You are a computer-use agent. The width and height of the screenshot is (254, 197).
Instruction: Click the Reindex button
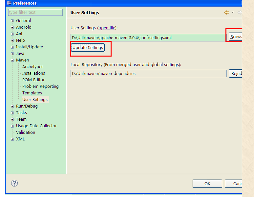[235, 74]
